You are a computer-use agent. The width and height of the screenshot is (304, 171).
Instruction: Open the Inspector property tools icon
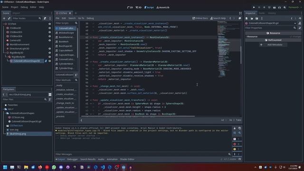pos(300,28)
